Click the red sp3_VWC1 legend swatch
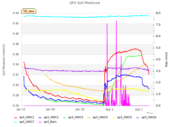Screen dimensions: 170x127 tap(16, 117)
